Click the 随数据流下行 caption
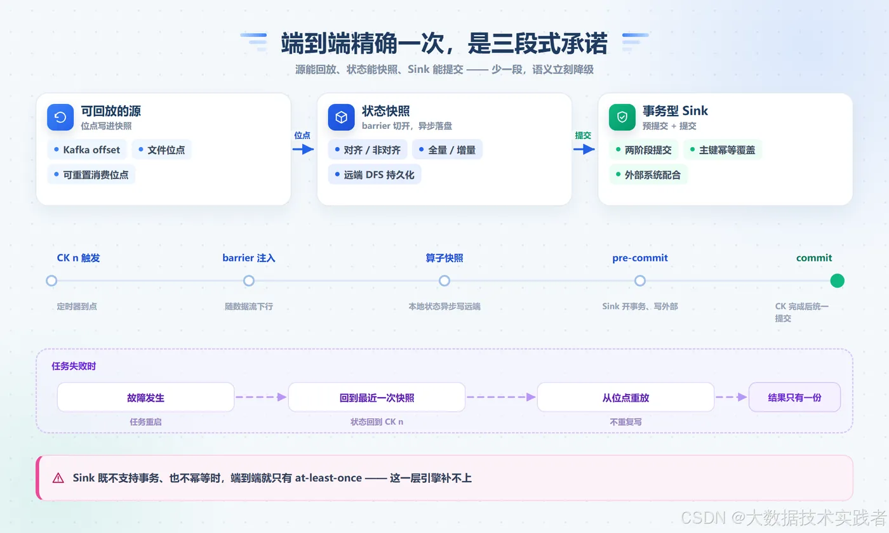This screenshot has height=533, width=889. [249, 306]
